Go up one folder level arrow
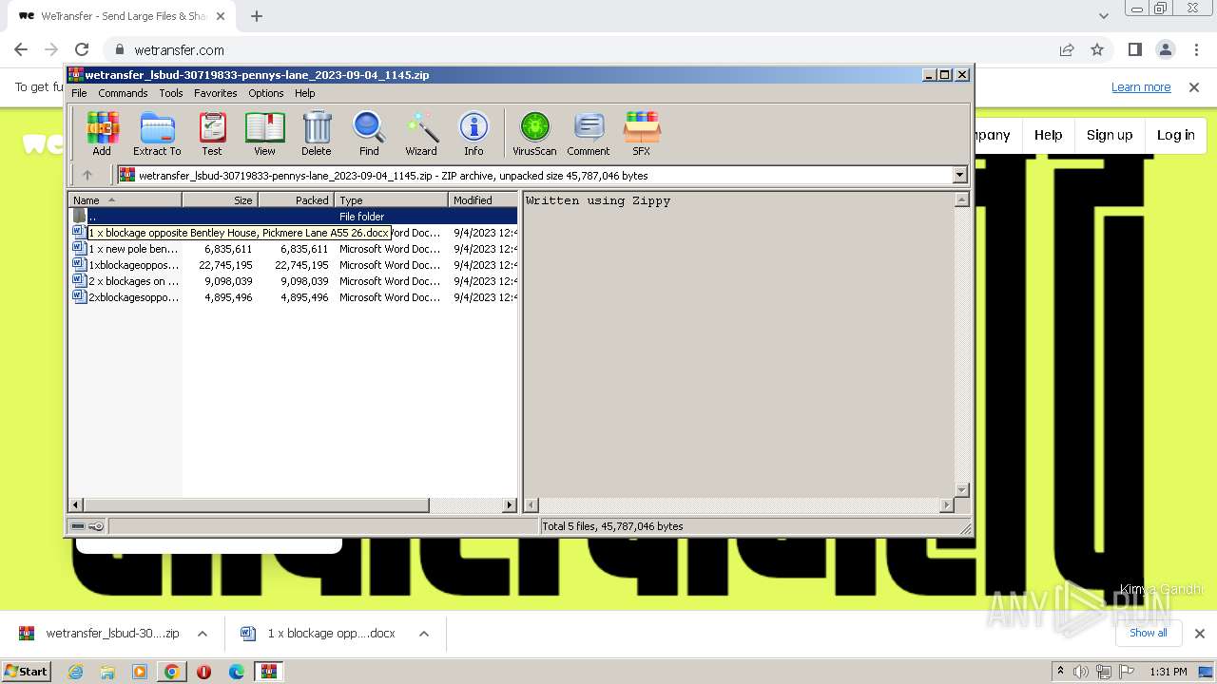 tap(87, 175)
